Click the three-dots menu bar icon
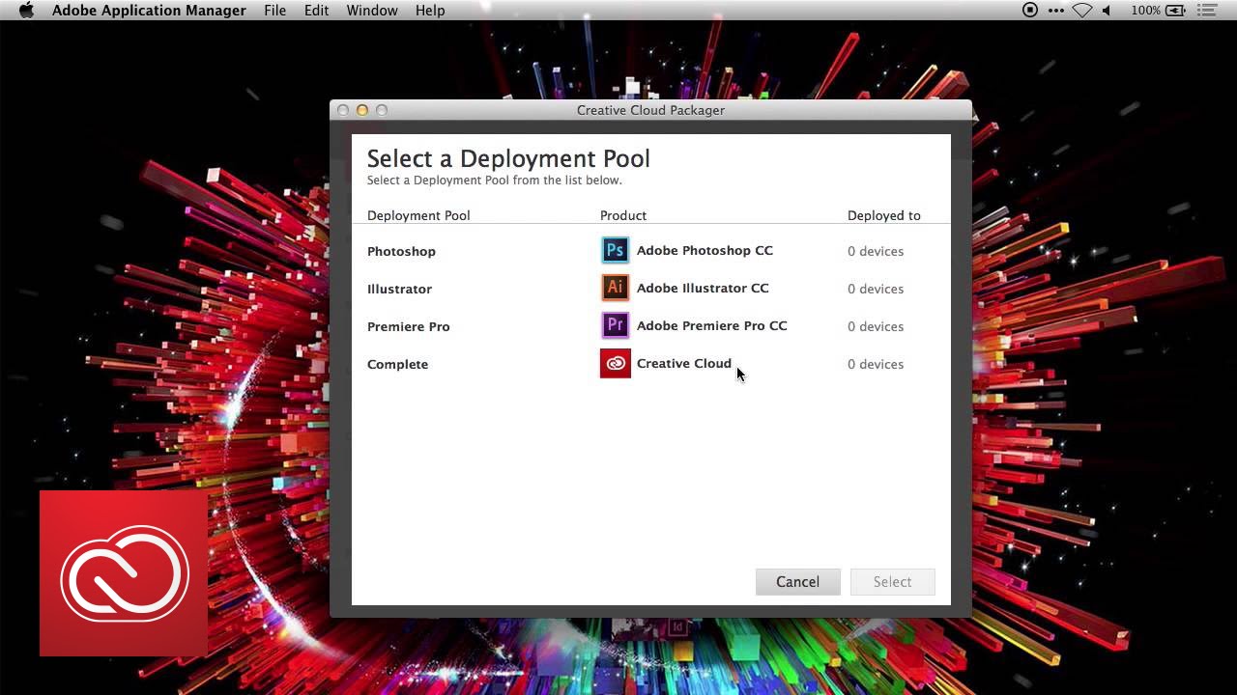1237x695 pixels. (1055, 11)
